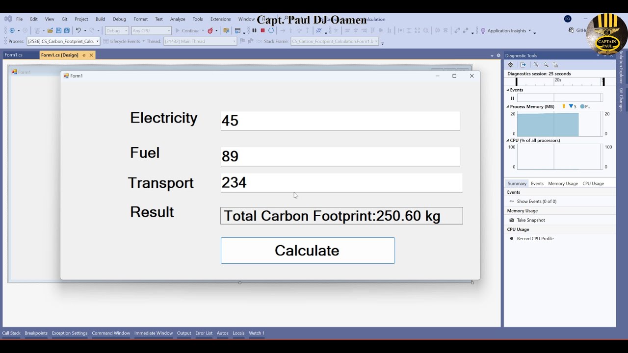Expand the Application Insights dropdown
Image resolution: width=628 pixels, height=353 pixels.
point(529,31)
